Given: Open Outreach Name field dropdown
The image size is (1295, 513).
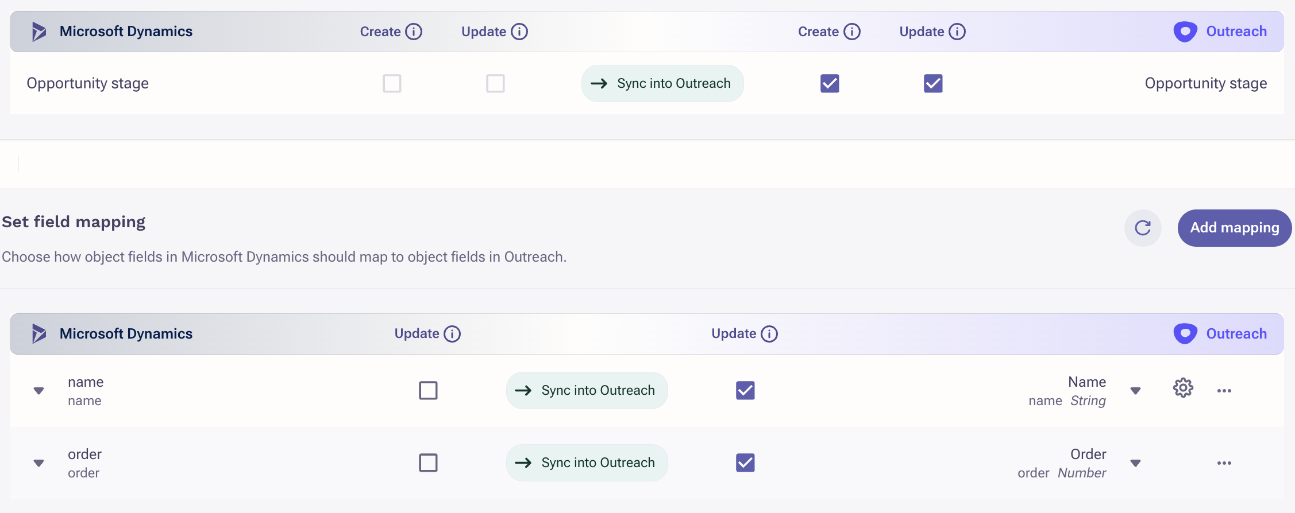Looking at the screenshot, I should click(1135, 391).
